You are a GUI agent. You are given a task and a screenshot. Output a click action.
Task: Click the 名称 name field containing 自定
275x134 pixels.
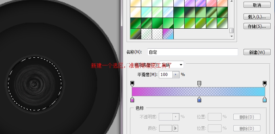(x=193, y=52)
